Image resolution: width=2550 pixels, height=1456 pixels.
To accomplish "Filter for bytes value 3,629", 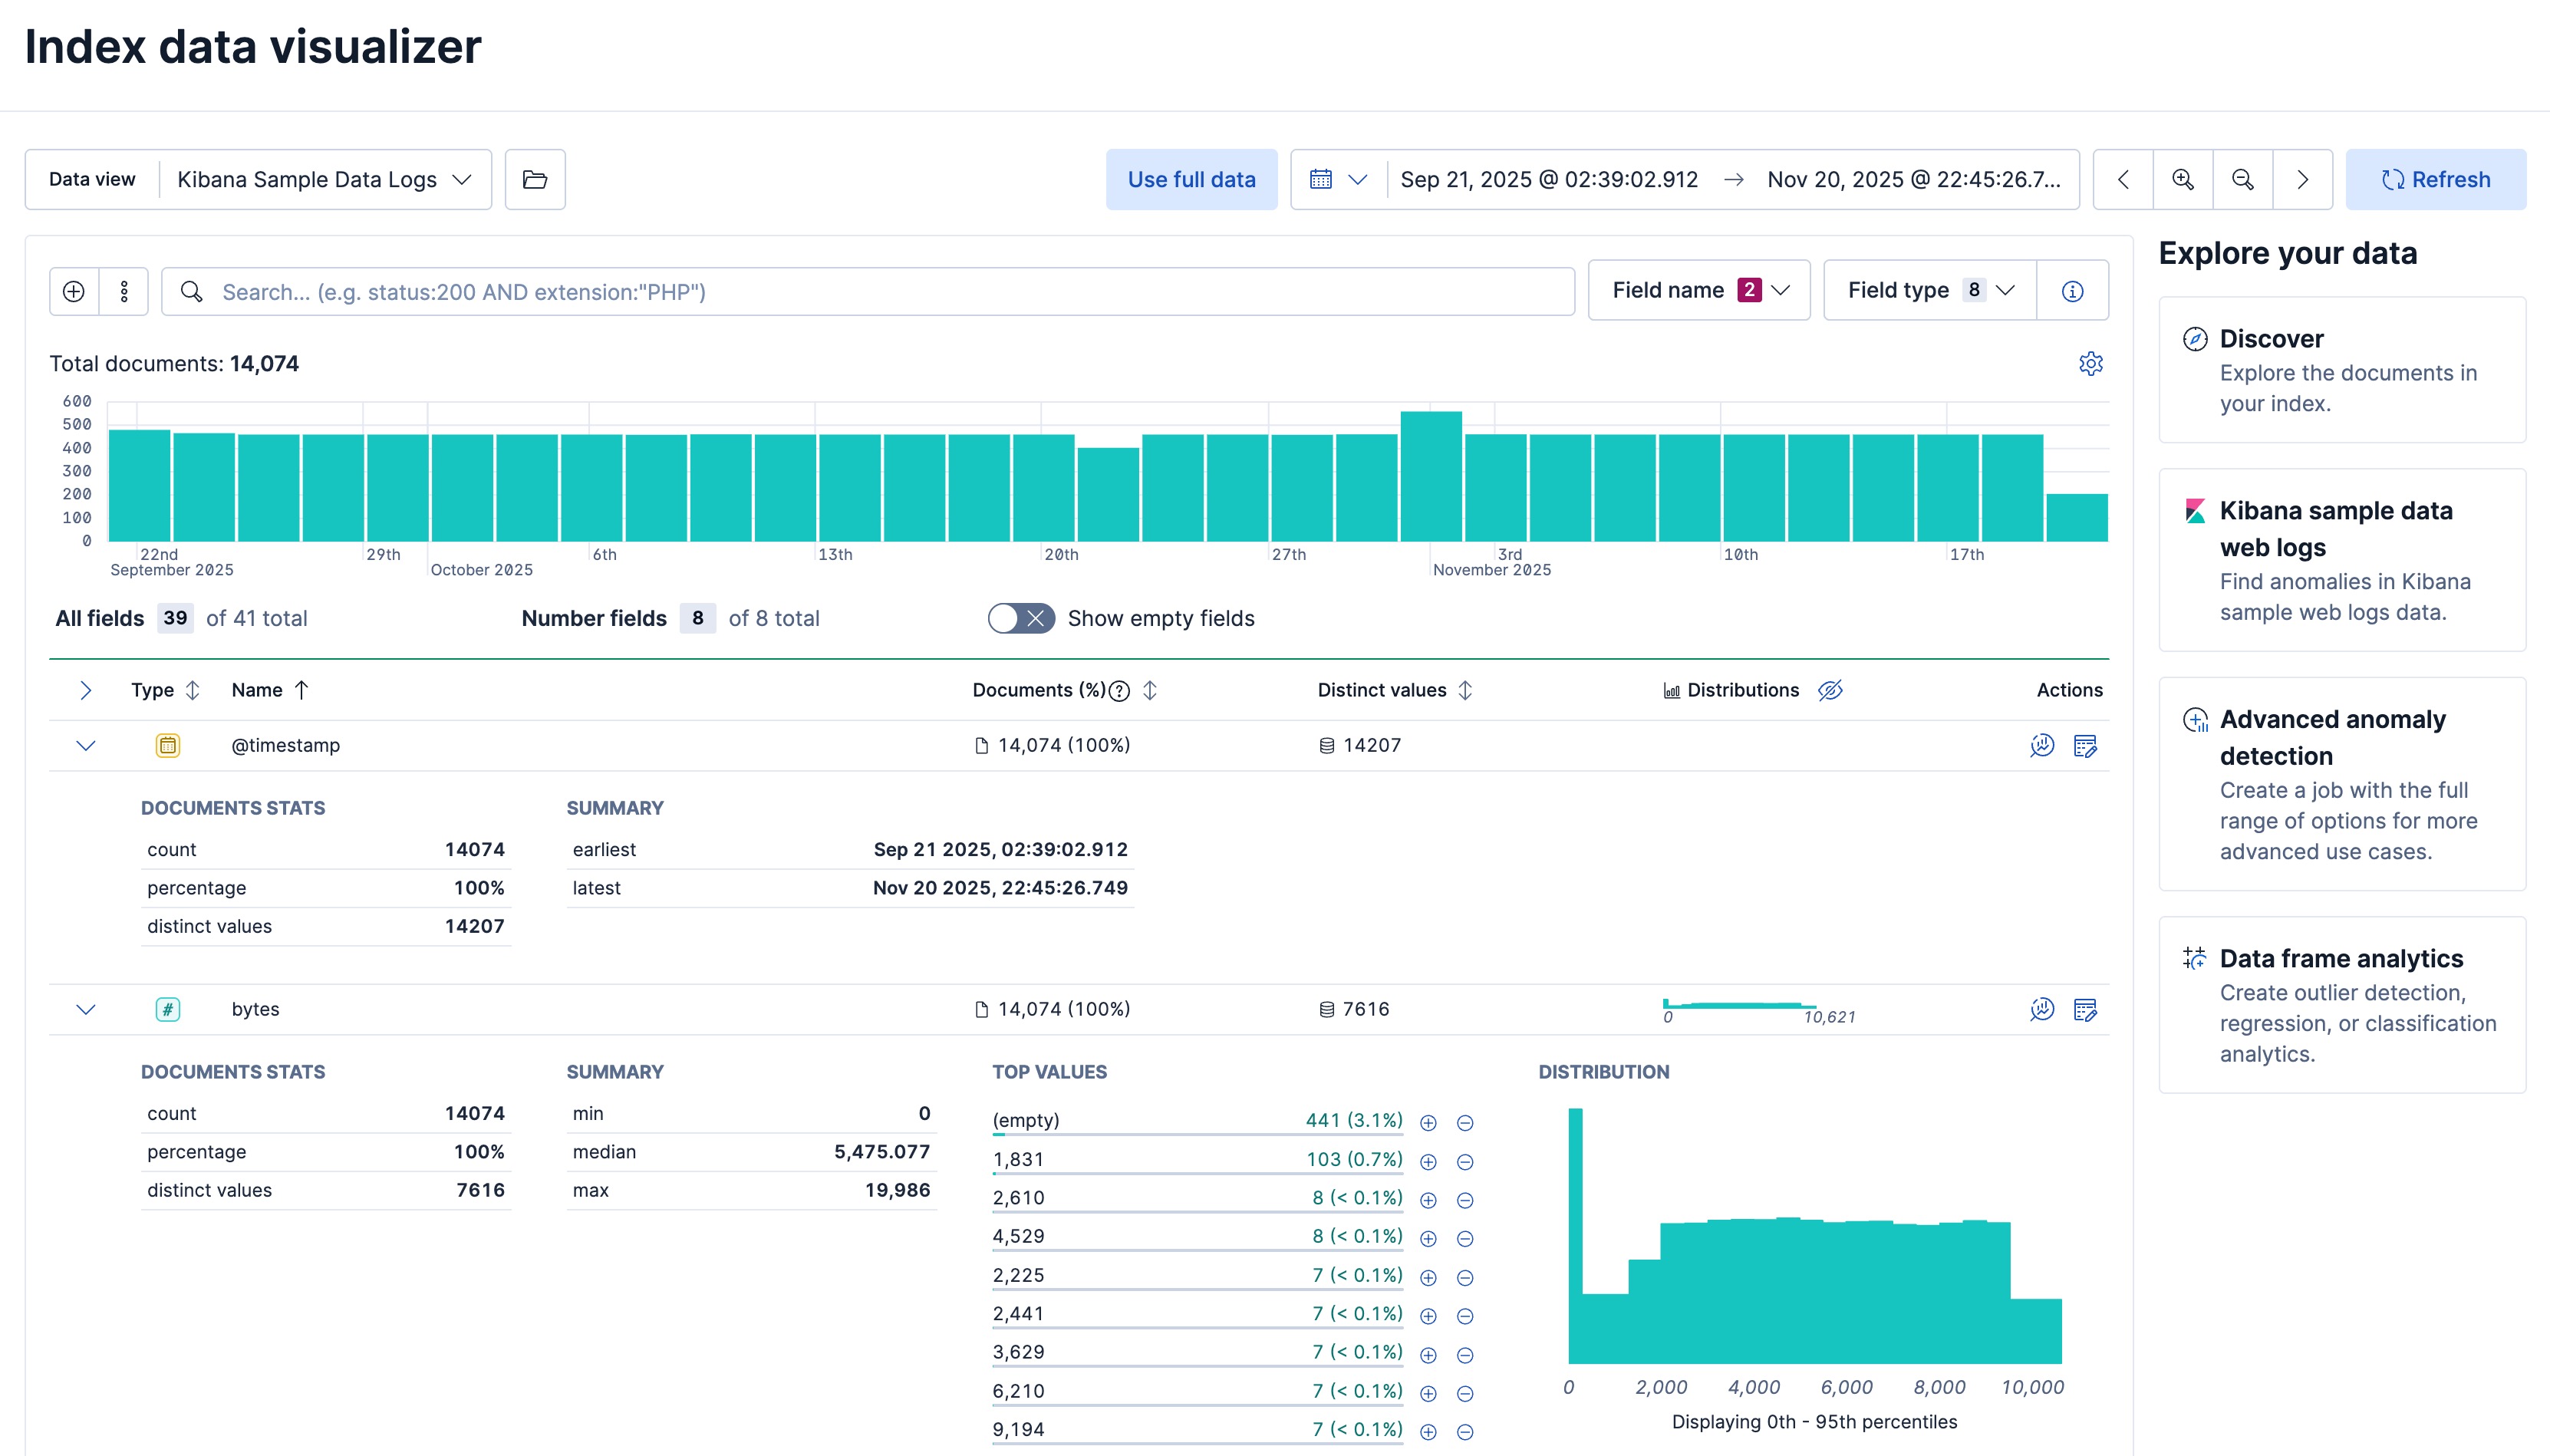I will [1428, 1354].
